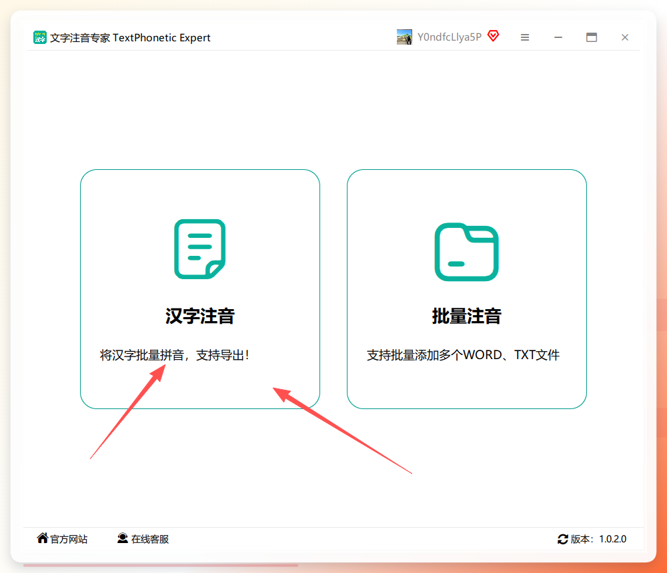The width and height of the screenshot is (667, 573).
Task: Open the hamburger menu
Action: pyautogui.click(x=525, y=37)
